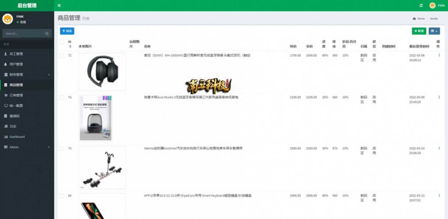Click the blue 筛选 filter button
Image resolution: width=448 pixels, height=219 pixels.
pos(67,31)
